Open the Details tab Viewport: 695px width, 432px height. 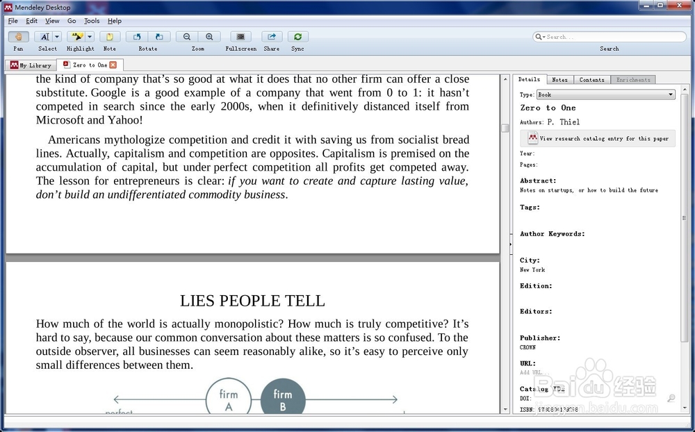click(x=529, y=79)
